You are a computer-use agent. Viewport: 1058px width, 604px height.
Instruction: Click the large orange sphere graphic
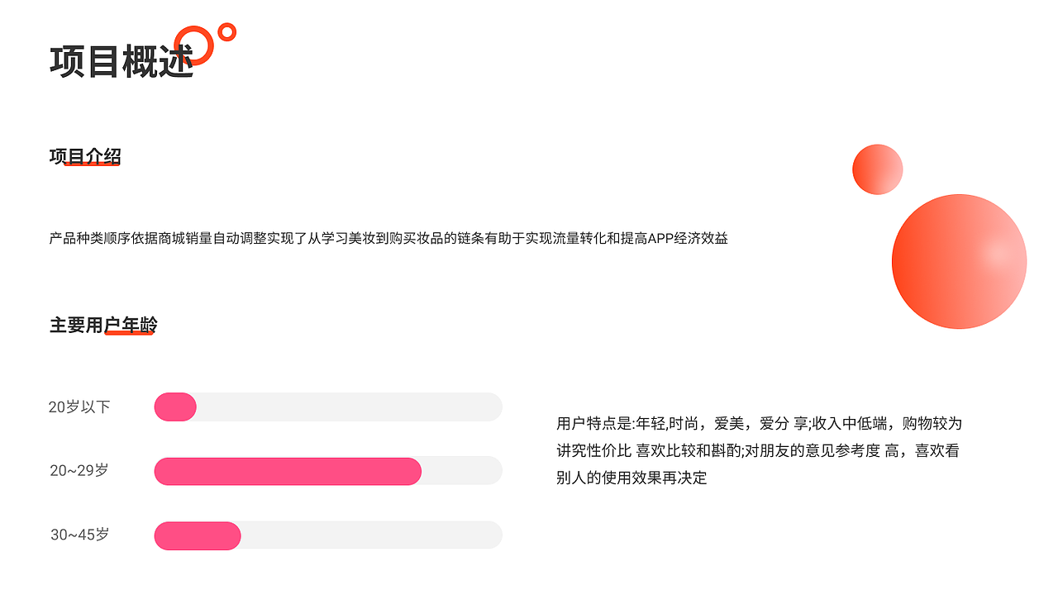click(x=959, y=261)
